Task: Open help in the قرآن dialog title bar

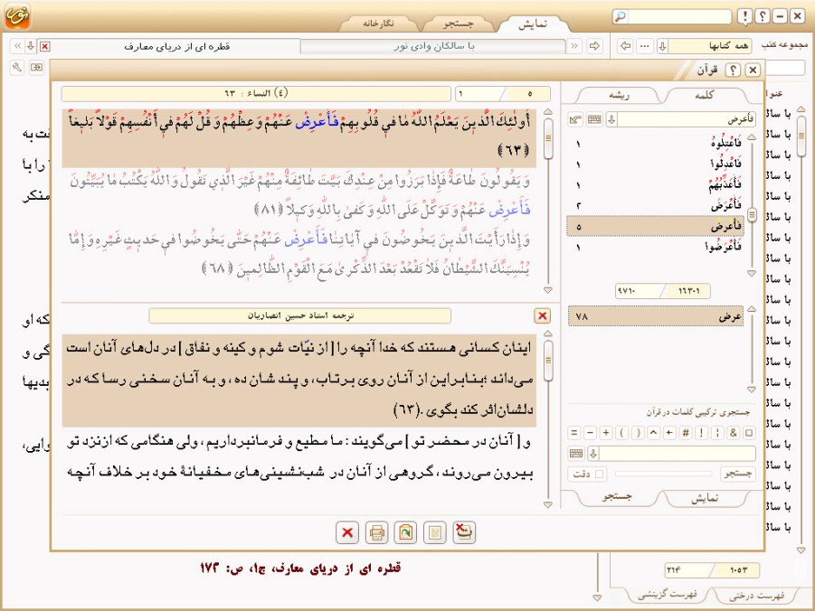Action: point(733,70)
